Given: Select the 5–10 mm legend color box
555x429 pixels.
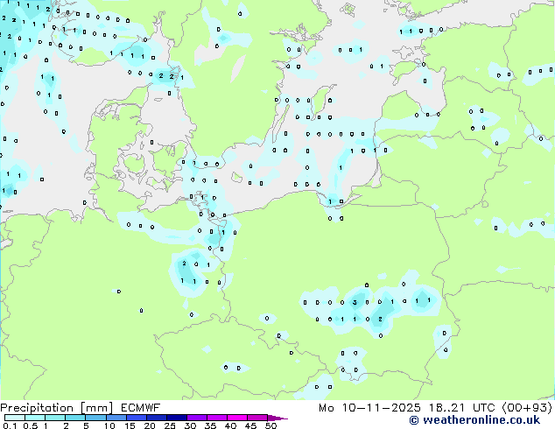Looking at the screenshot, I should coord(95,418).
